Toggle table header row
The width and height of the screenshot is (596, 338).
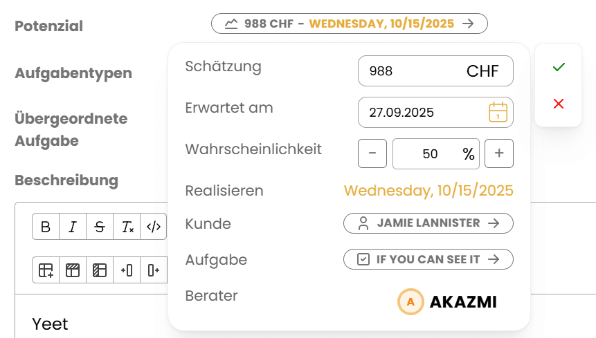click(73, 270)
